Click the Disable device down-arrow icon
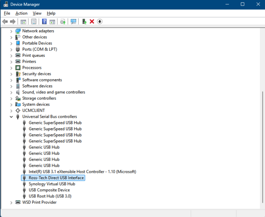The image size is (265, 217). point(100,22)
